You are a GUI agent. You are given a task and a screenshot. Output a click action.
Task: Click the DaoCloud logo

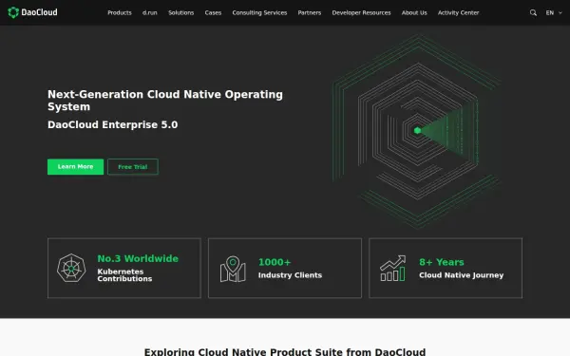[32, 12]
